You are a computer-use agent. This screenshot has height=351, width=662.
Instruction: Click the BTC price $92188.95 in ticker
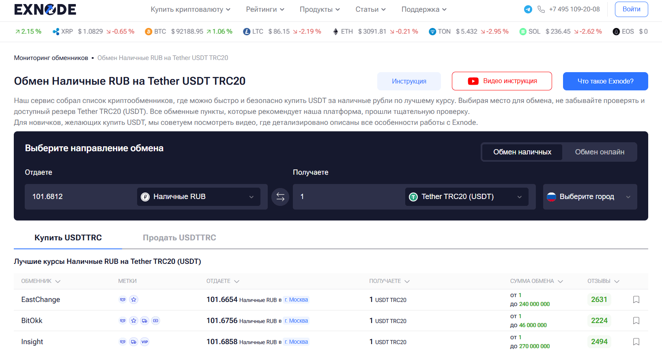[187, 32]
